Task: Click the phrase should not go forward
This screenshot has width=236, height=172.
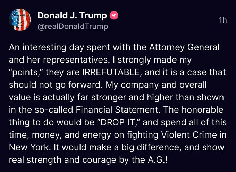Action: [55, 85]
